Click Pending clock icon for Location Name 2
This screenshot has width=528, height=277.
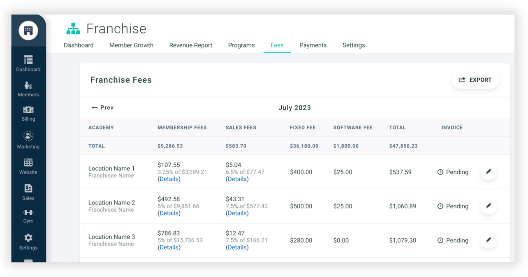click(x=440, y=206)
